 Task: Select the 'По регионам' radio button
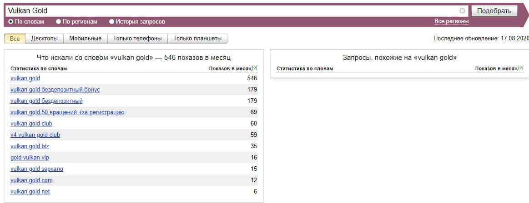point(58,21)
